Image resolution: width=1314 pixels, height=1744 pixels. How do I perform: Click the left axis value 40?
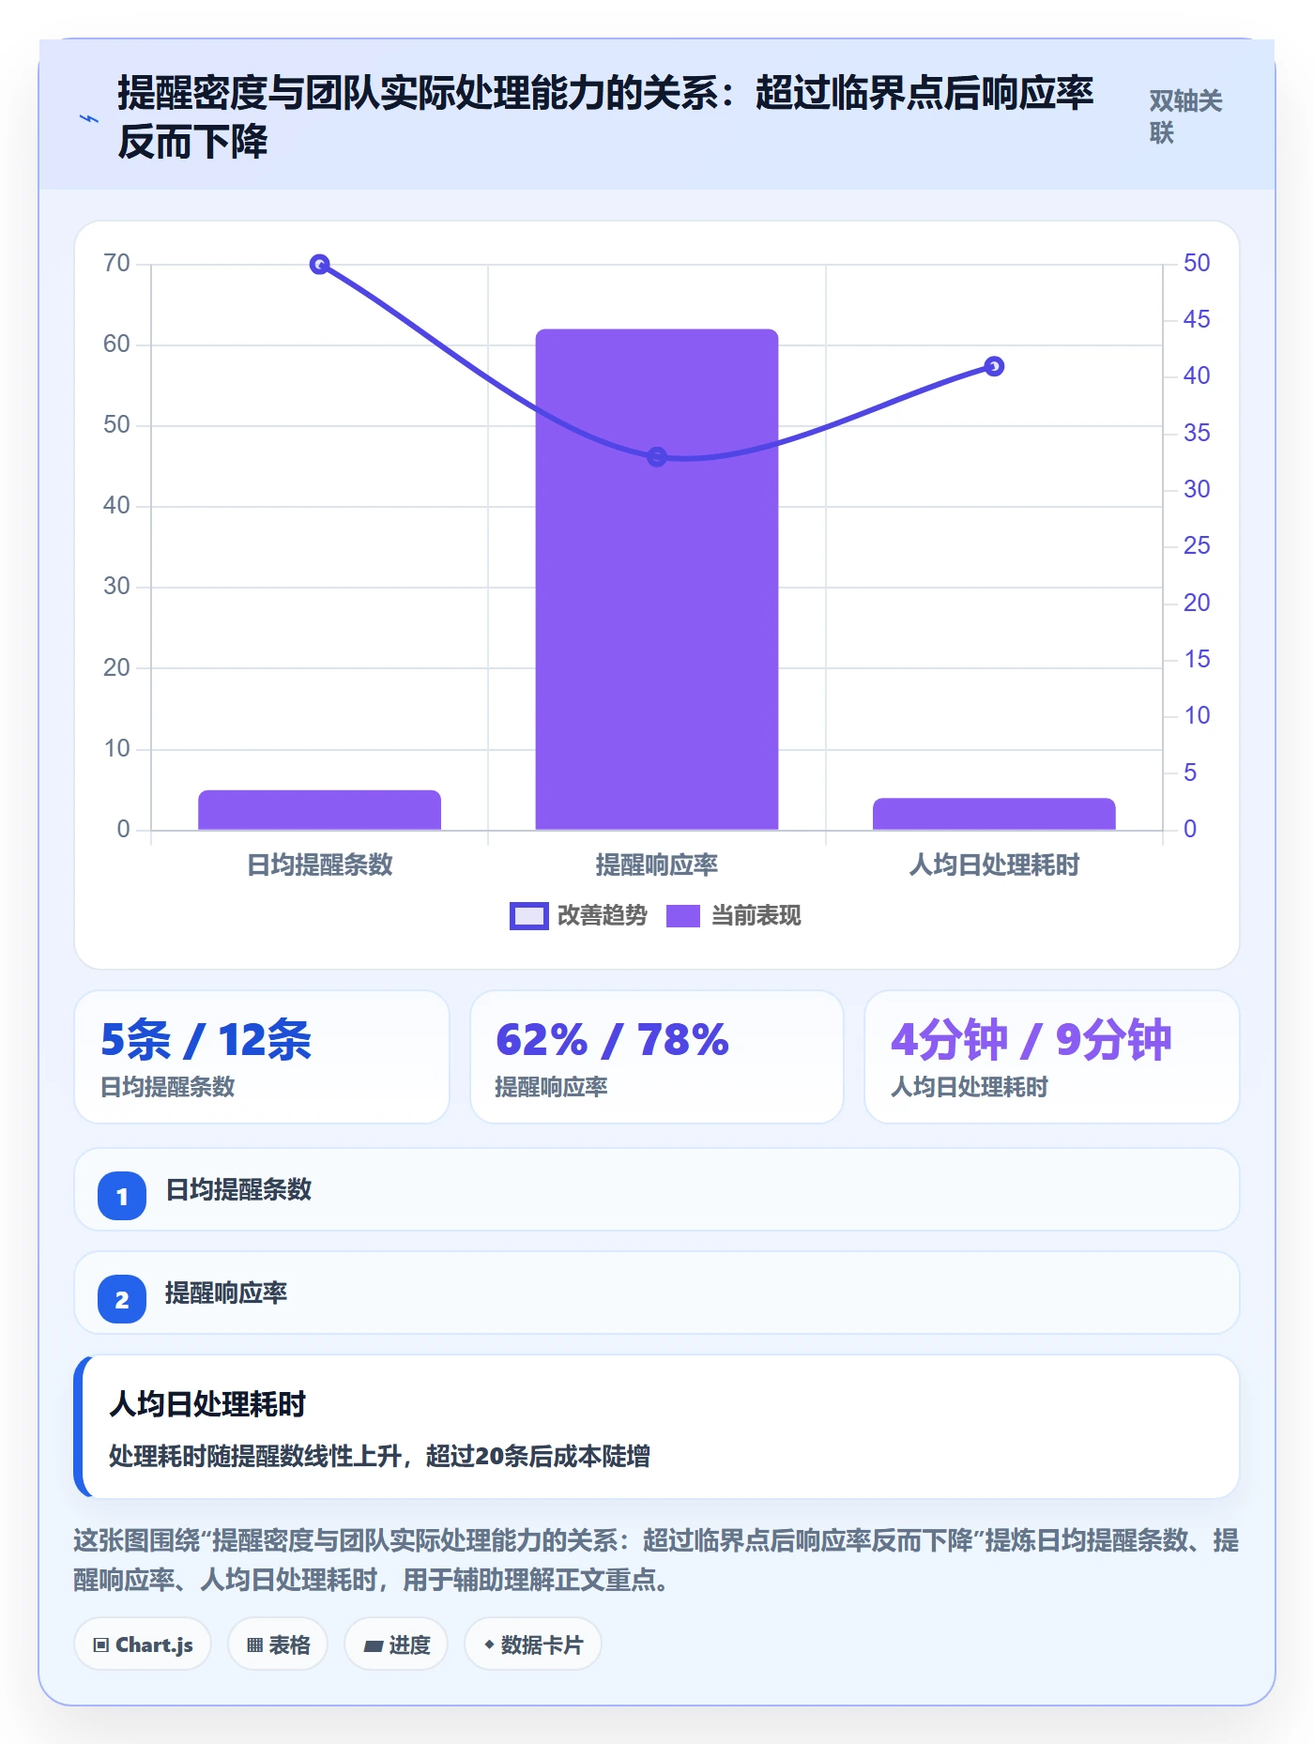pyautogui.click(x=116, y=505)
